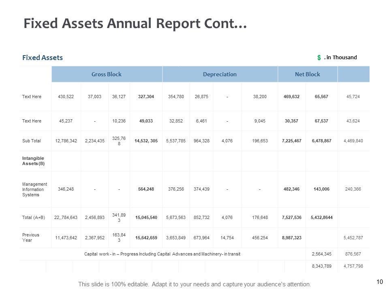This screenshot has height=292, width=389.
Task: Select the Management Information Systems label
Action: 35,189
